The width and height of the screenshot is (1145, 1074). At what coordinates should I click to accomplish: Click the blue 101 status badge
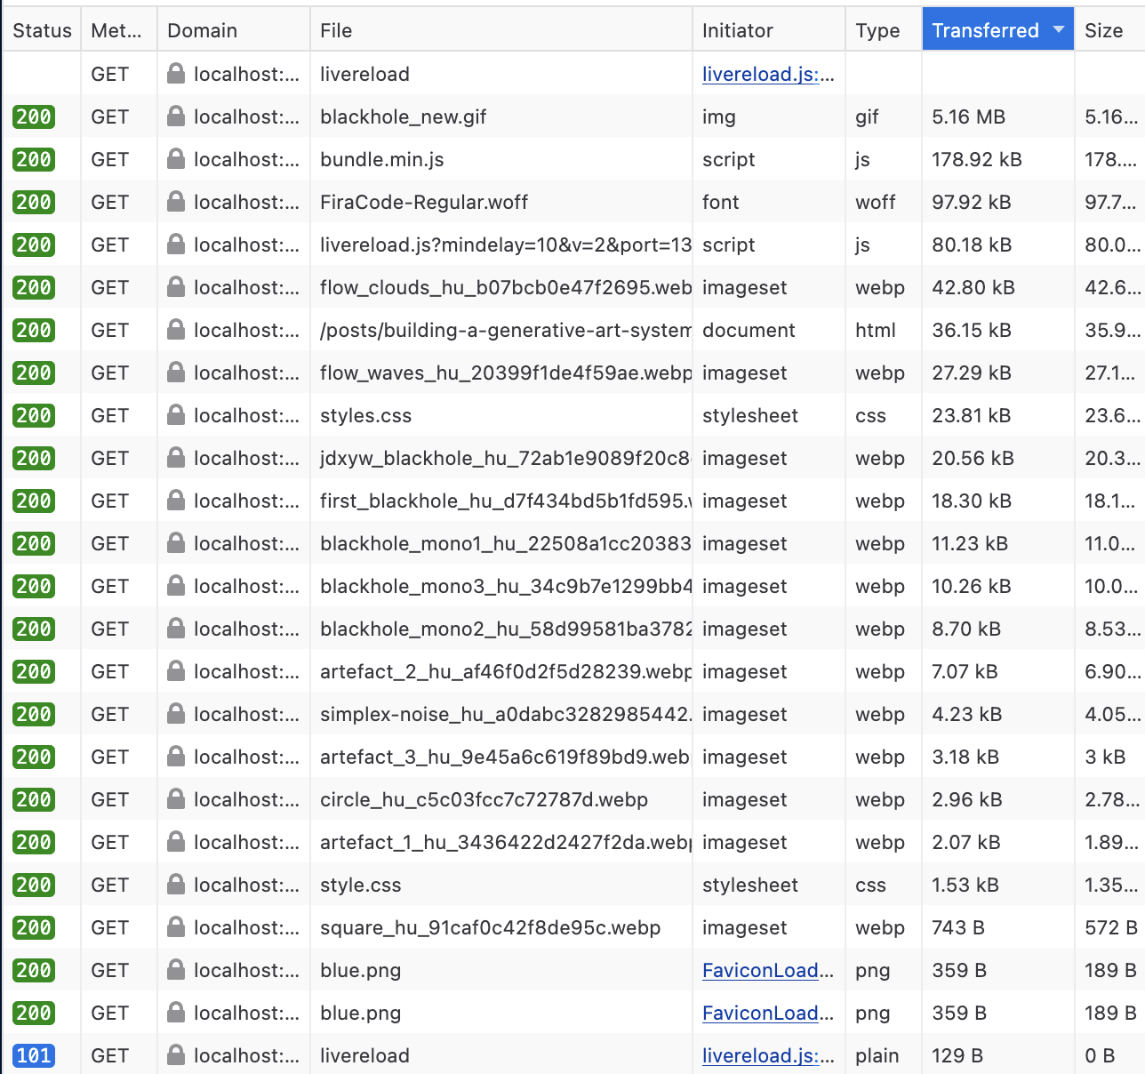point(34,1055)
